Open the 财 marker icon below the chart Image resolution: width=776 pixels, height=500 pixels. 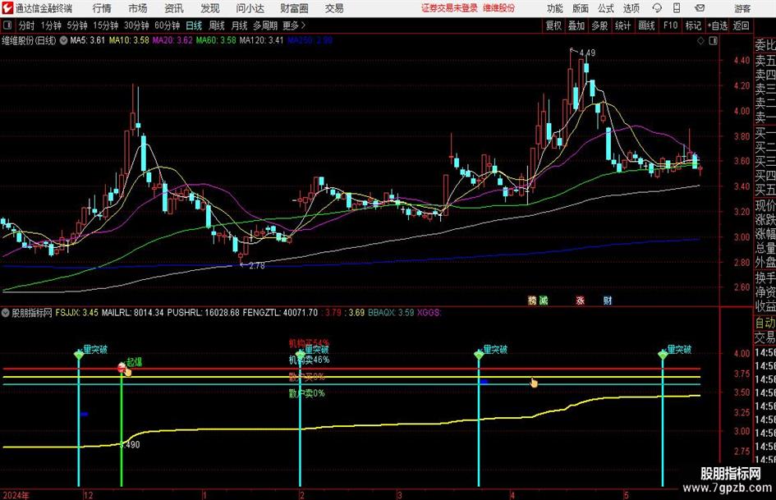pyautogui.click(x=607, y=300)
